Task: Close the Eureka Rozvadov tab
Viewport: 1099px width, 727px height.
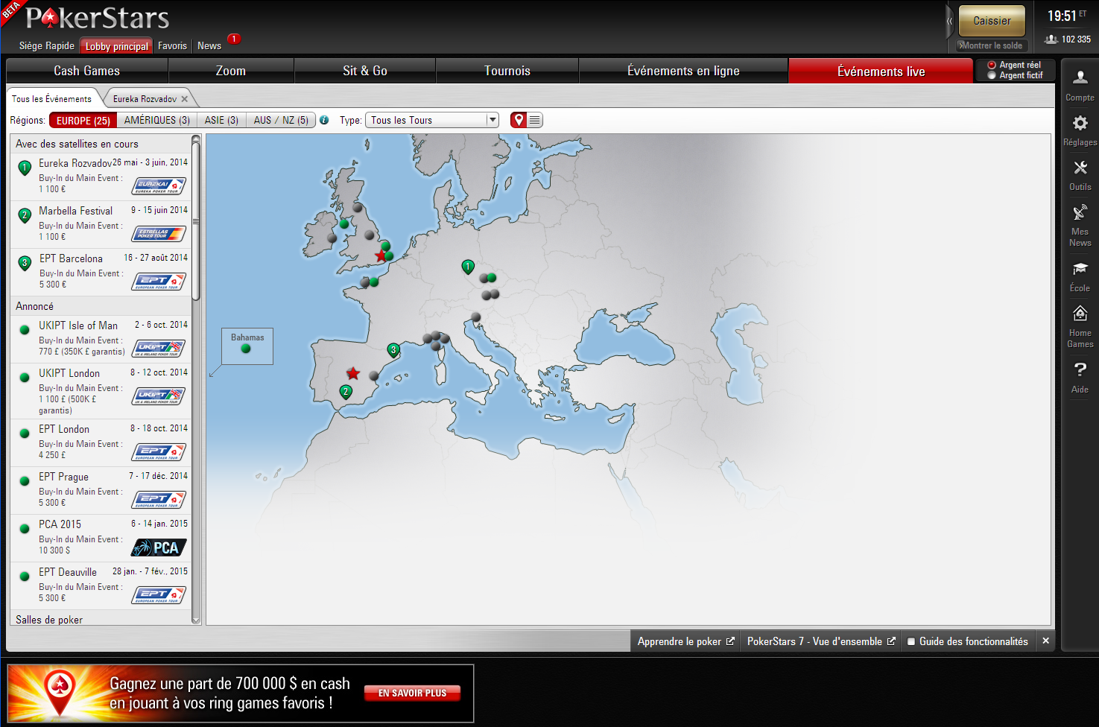Action: [x=185, y=98]
